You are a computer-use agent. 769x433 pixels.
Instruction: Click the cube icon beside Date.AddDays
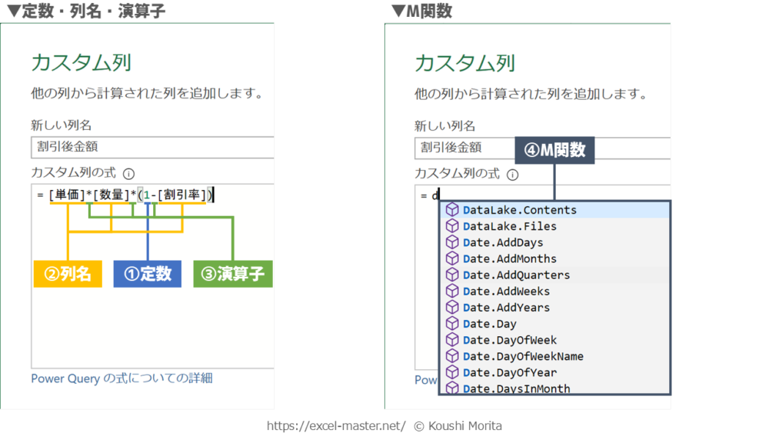452,242
